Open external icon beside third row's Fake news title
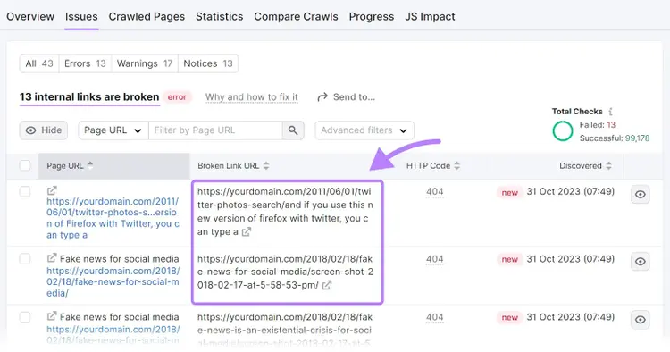This screenshot has height=352, width=670. (x=52, y=316)
